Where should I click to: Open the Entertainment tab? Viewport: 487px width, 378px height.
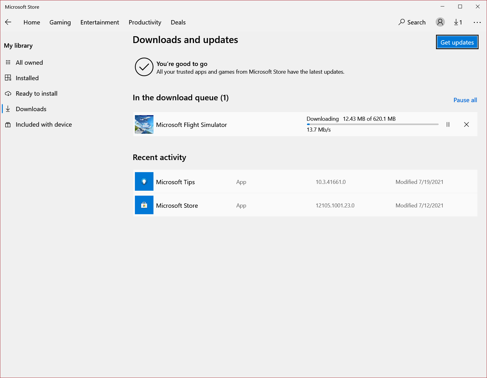coord(100,22)
